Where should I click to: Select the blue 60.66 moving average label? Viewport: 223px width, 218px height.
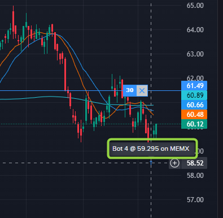click(194, 105)
